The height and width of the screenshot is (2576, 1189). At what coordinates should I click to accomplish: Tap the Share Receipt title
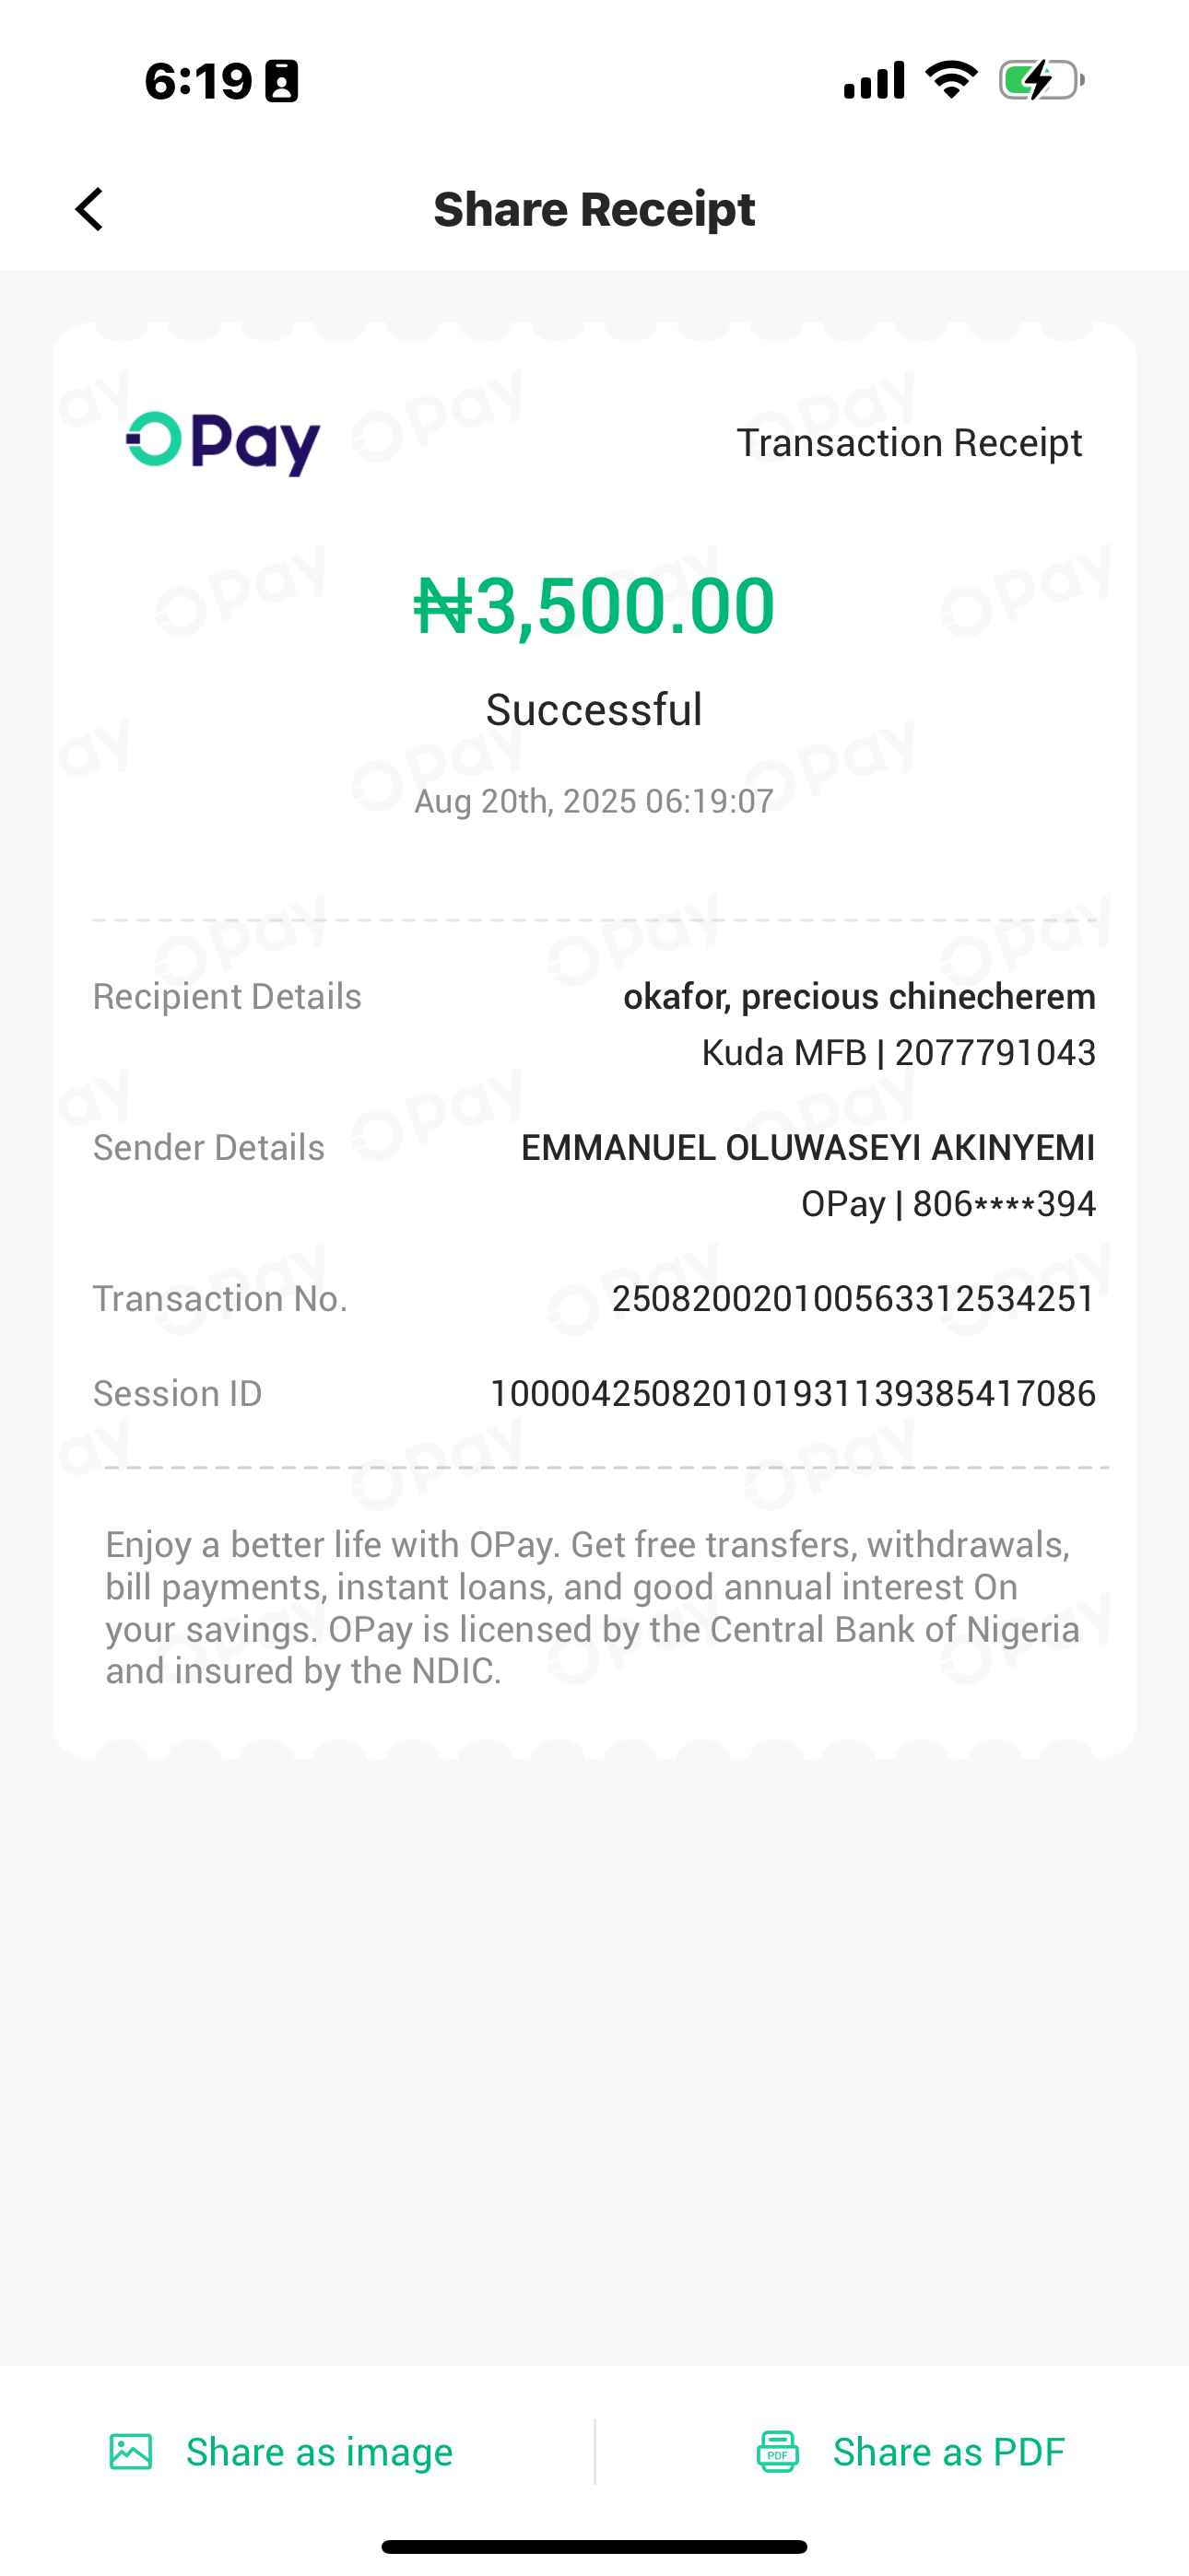click(x=594, y=210)
